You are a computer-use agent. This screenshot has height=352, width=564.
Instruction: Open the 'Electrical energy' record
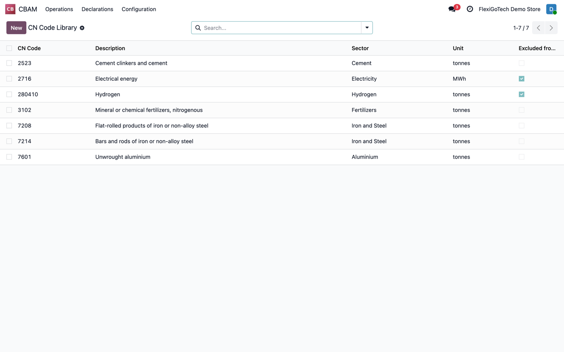tap(117, 79)
